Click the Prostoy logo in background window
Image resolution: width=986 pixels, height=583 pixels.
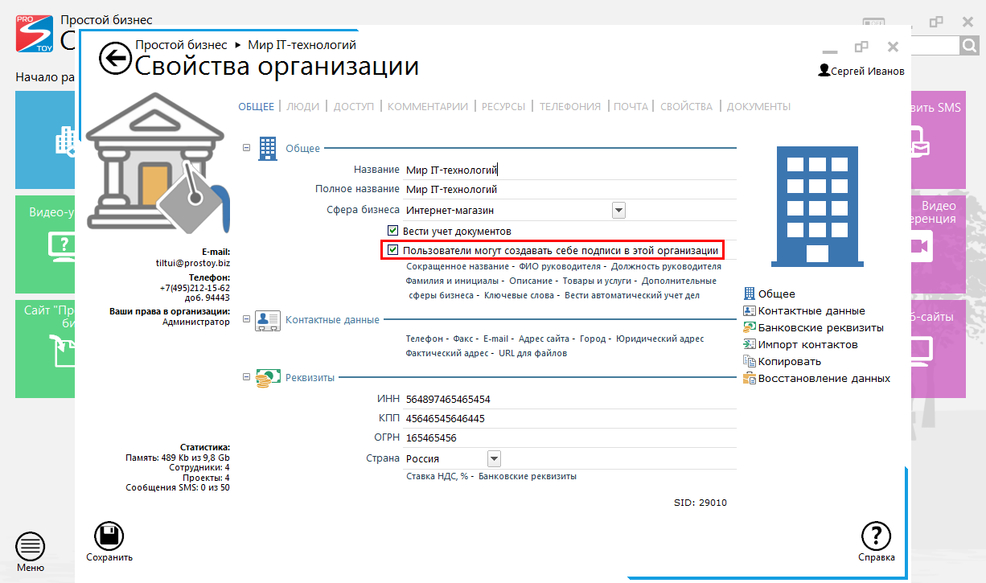pos(36,33)
